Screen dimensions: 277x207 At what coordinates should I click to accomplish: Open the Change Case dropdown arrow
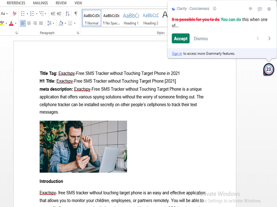coord(7,14)
